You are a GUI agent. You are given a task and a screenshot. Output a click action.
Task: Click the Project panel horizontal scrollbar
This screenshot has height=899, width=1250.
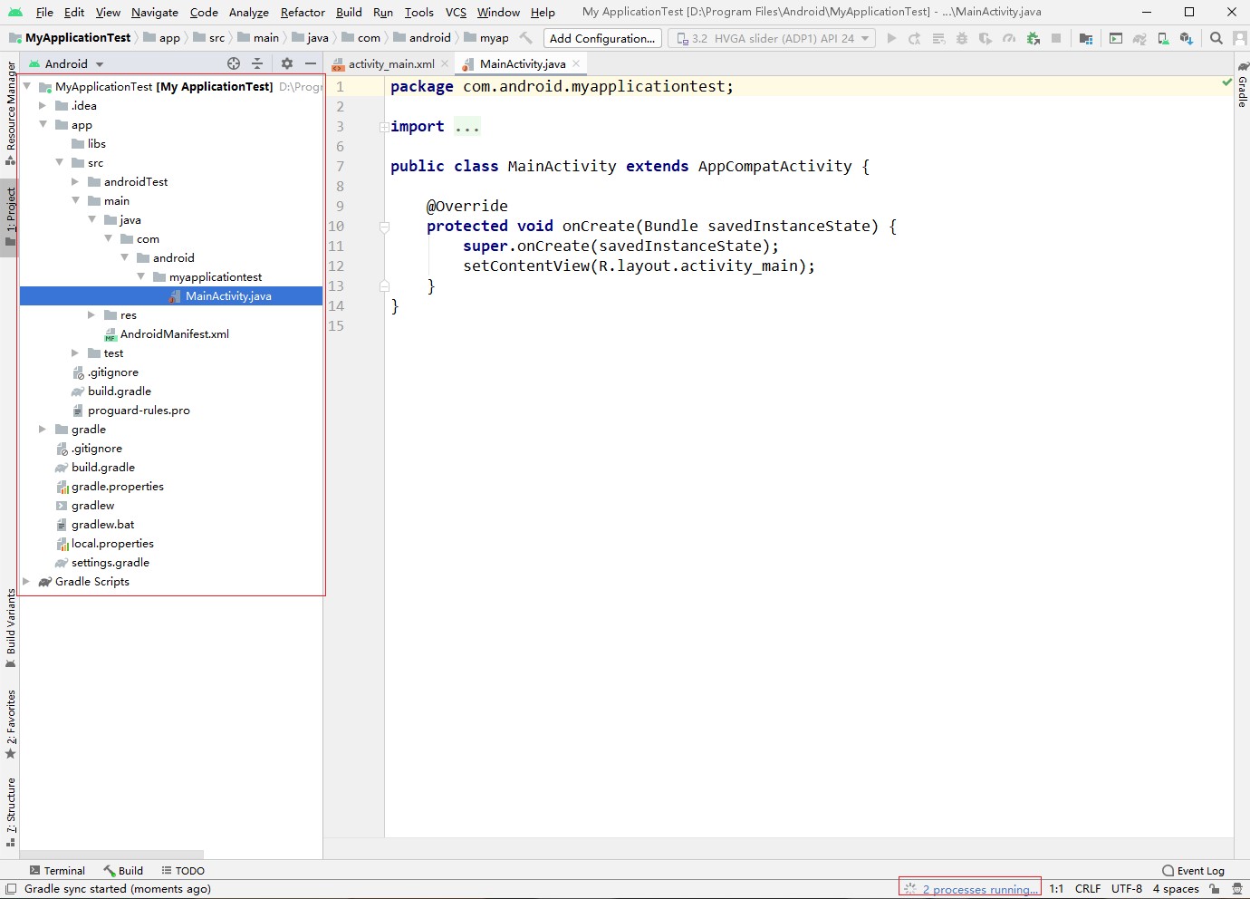(112, 854)
